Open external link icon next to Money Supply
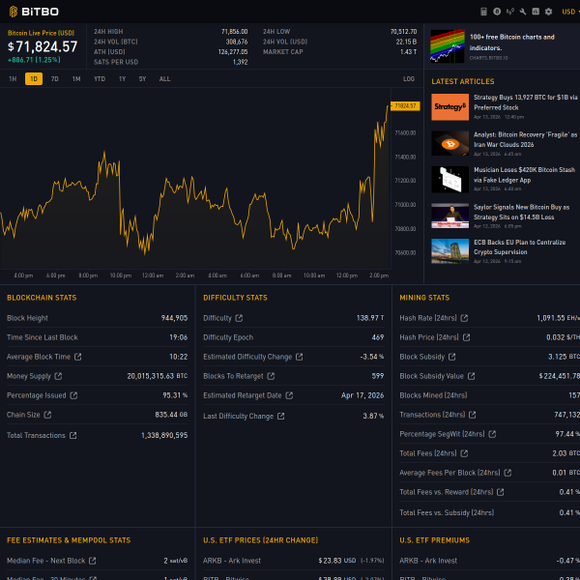Screen dimensions: 580x580 click(x=58, y=376)
